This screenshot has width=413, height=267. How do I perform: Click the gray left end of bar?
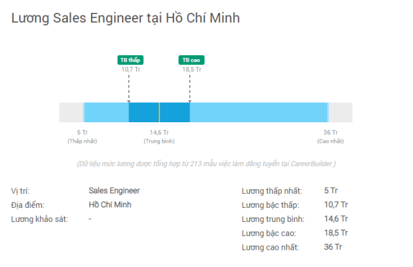71,112
